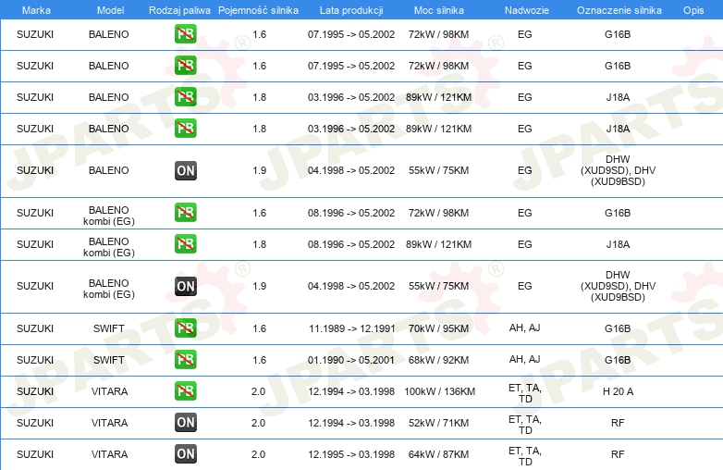This screenshot has height=470, width=723.
Task: Click the petrol icon for BALENO kombi 1.6
Action: point(186,213)
